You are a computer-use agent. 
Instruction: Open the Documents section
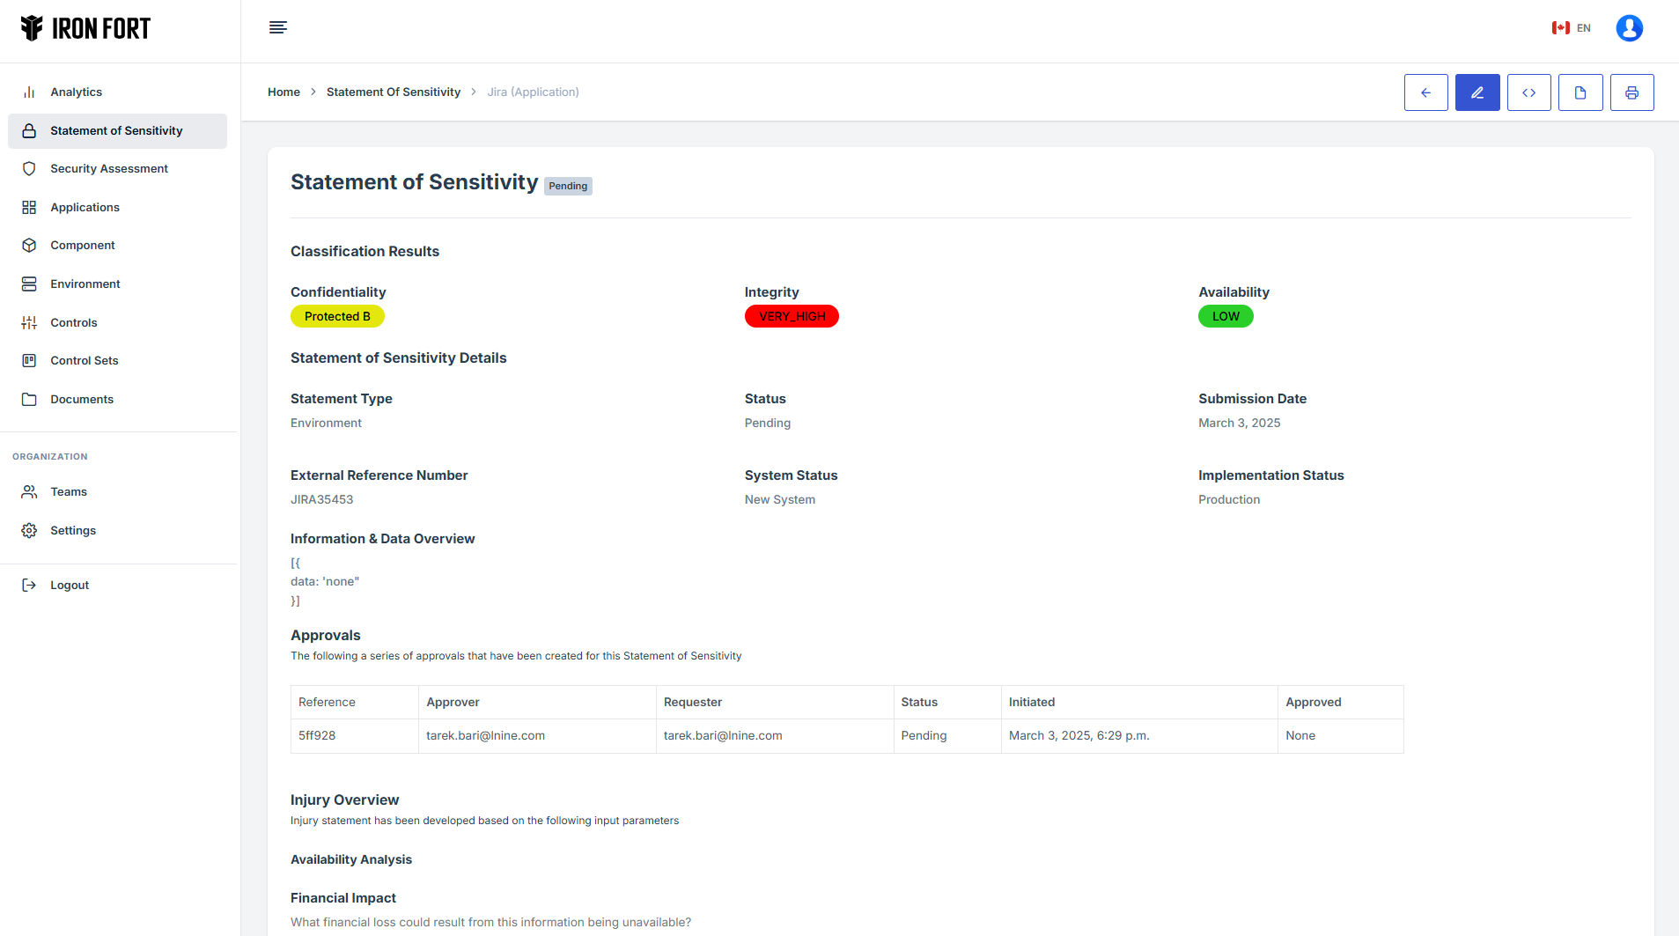(81, 400)
